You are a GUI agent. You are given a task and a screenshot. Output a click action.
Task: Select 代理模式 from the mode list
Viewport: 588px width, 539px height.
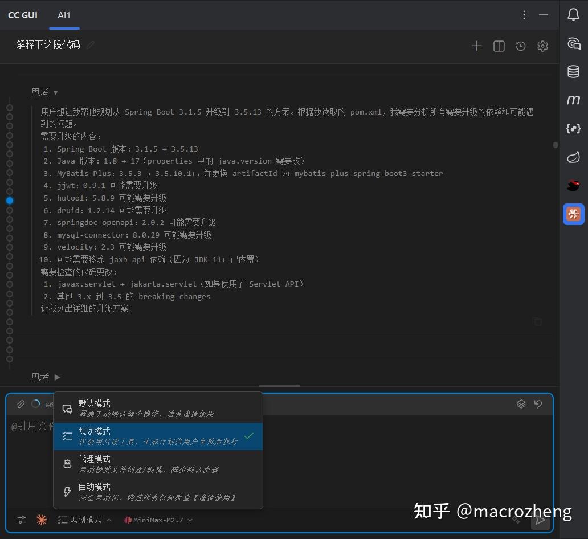158,464
